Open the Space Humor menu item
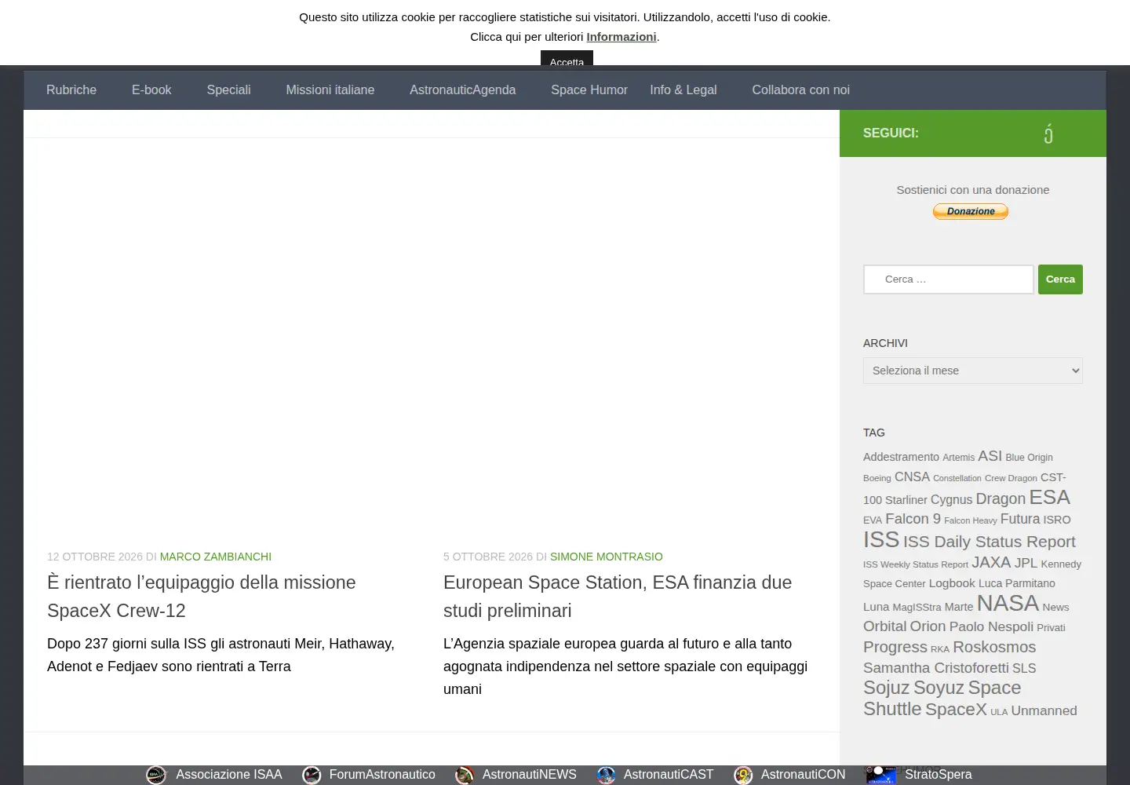Image resolution: width=1130 pixels, height=785 pixels. pos(589,90)
